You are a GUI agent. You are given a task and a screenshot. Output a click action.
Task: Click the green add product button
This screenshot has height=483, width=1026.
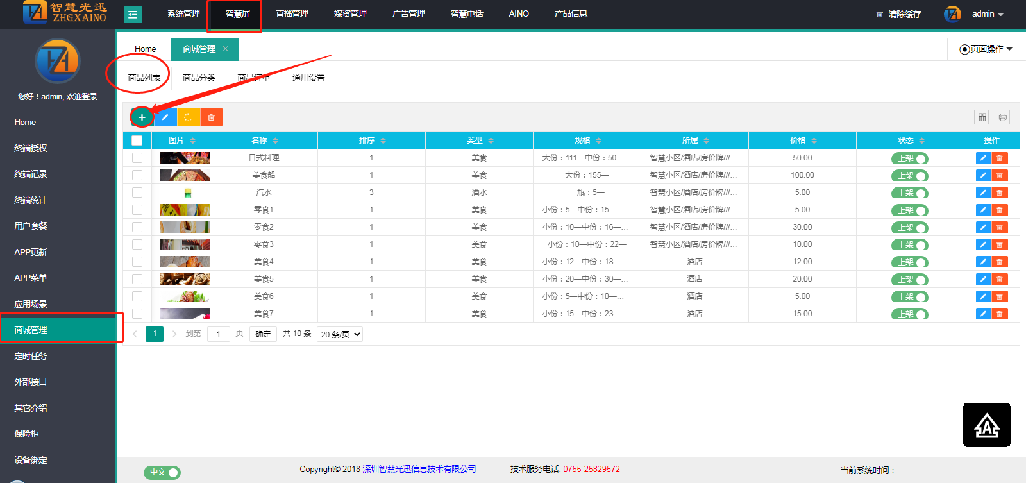point(142,117)
